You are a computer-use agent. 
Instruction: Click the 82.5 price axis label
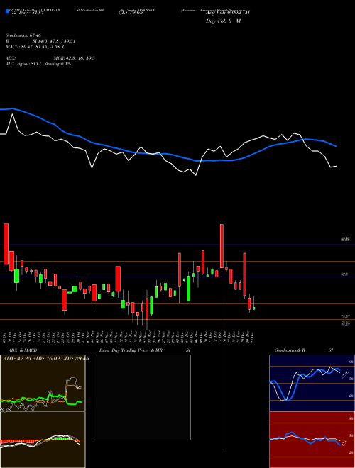coord(344,274)
